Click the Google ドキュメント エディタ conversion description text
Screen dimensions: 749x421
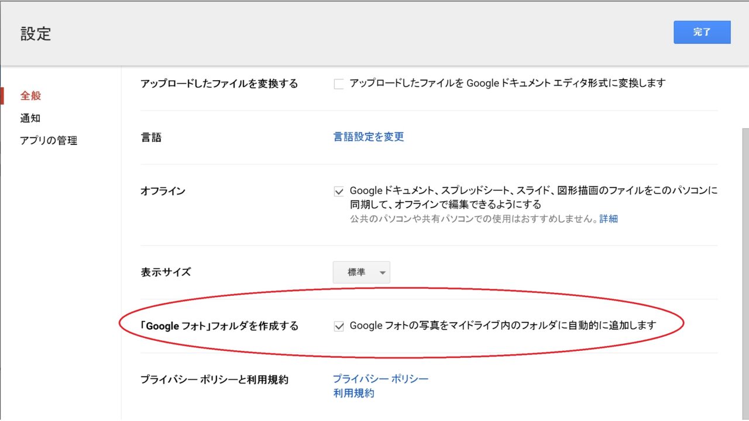507,83
